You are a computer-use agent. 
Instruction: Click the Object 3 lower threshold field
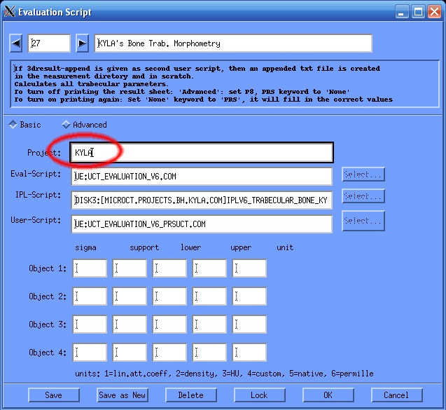point(169,324)
